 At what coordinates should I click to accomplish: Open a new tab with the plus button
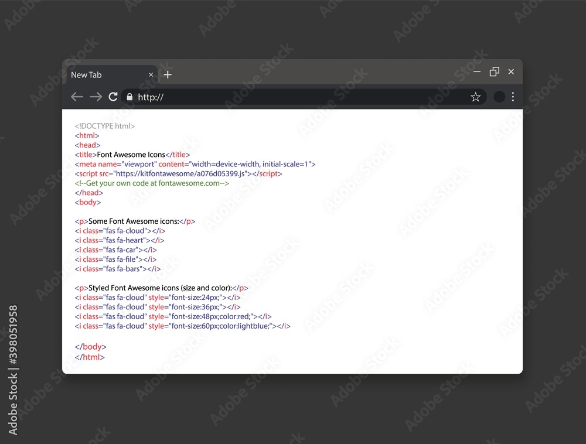(168, 75)
